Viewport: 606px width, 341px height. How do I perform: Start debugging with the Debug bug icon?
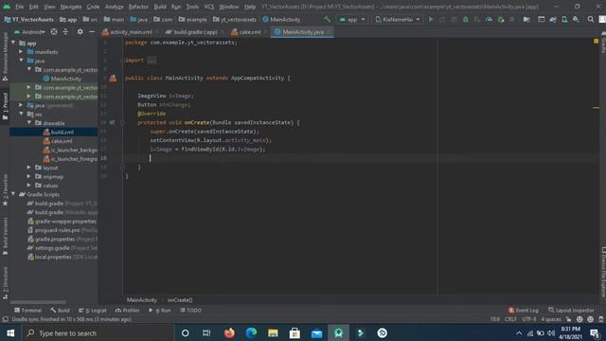pos(465,19)
